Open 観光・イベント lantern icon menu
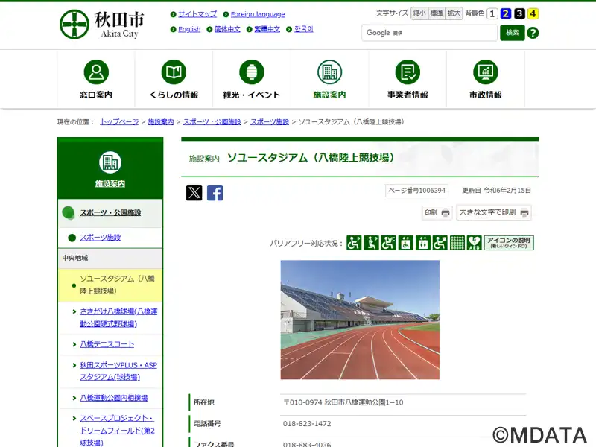596x447 pixels. tap(252, 80)
